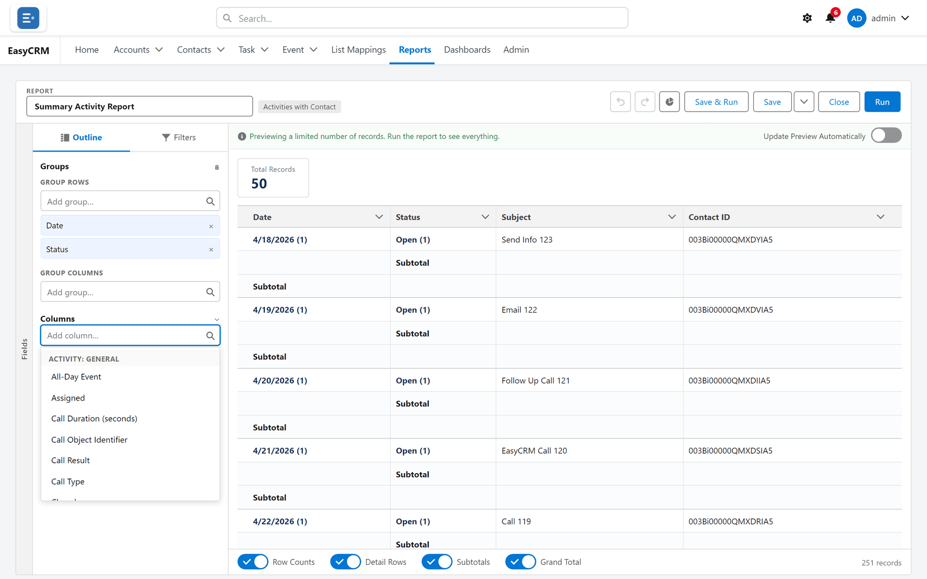This screenshot has height=579, width=927.
Task: Open the settings gear icon
Action: click(807, 18)
